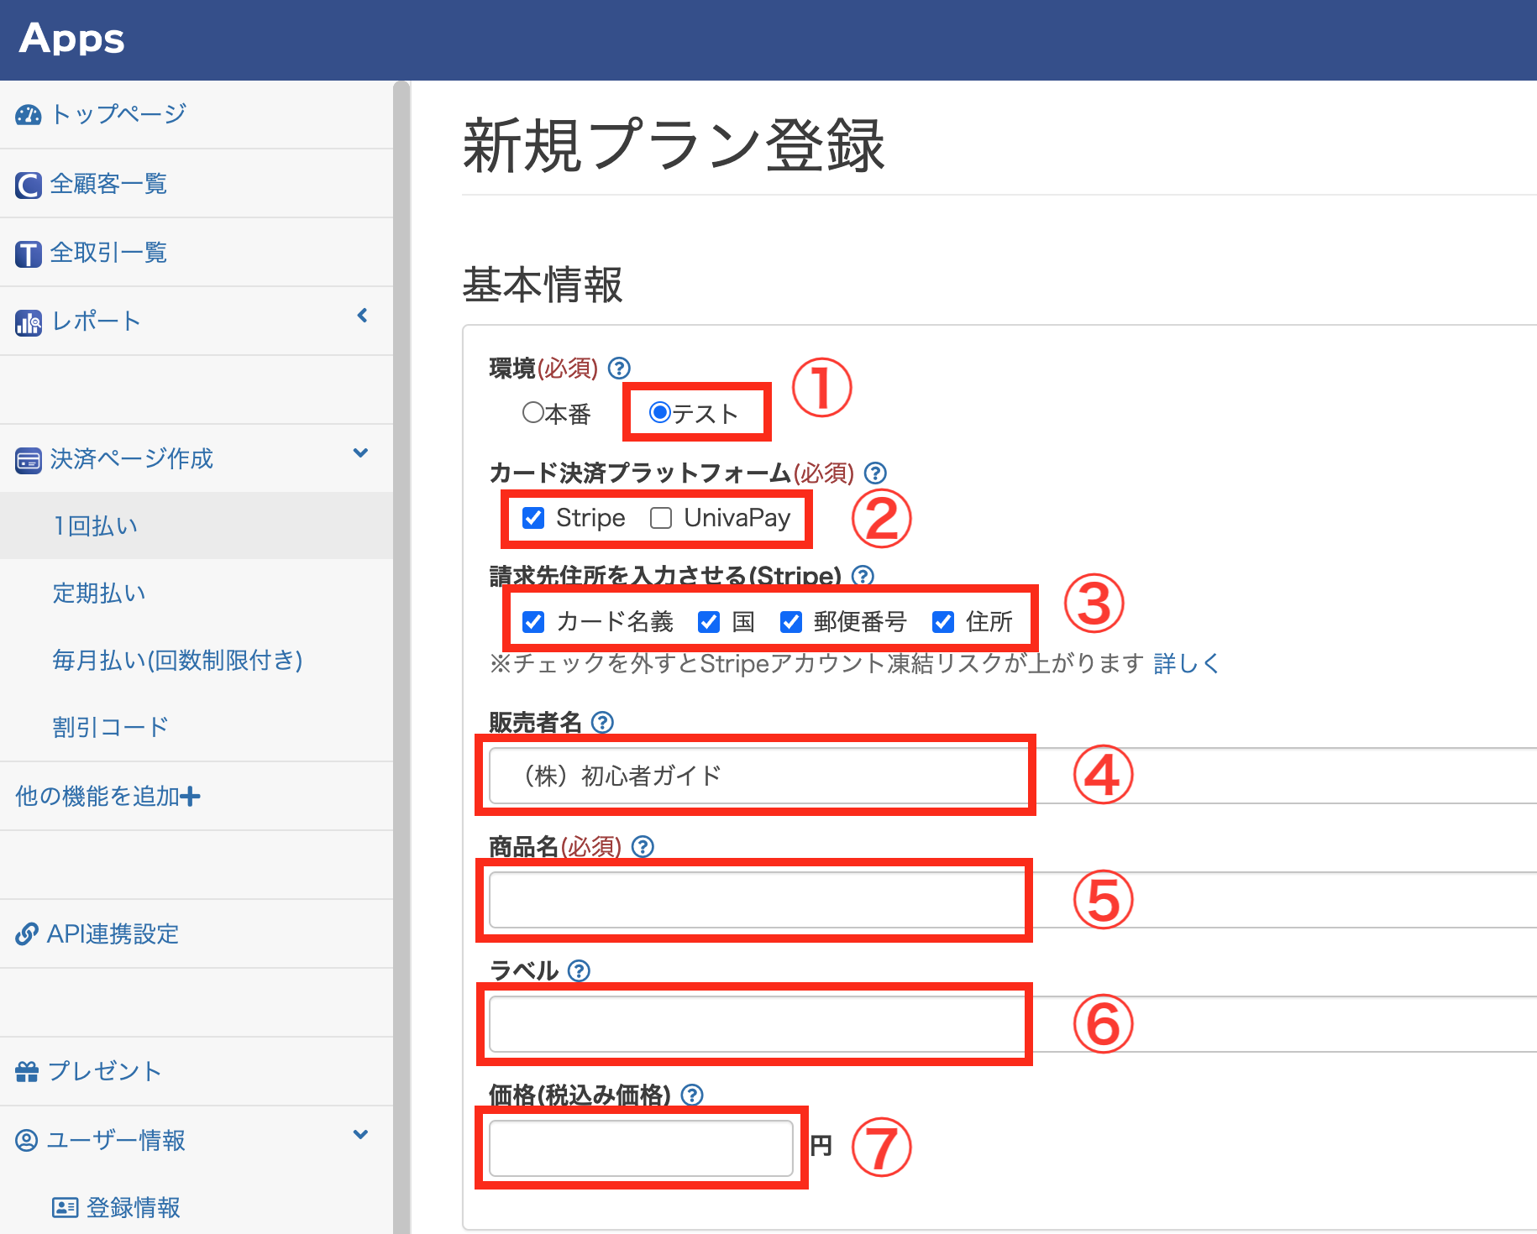Select the 本番 environment radio button
Viewport: 1537px width, 1234px height.
coord(532,412)
